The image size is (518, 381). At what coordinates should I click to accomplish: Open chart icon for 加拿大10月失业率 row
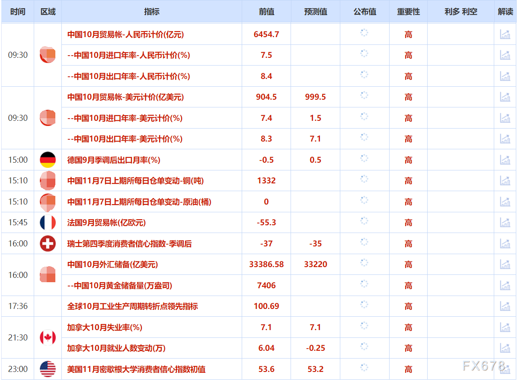coord(505,327)
